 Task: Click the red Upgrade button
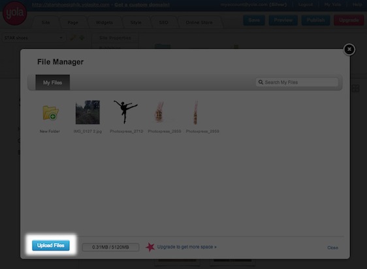349,20
